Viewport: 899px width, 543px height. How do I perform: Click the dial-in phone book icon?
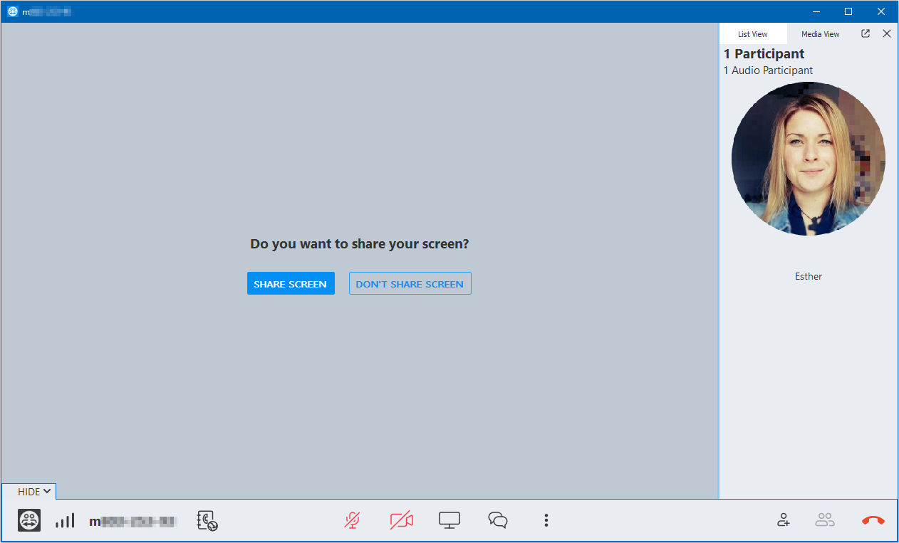(207, 521)
